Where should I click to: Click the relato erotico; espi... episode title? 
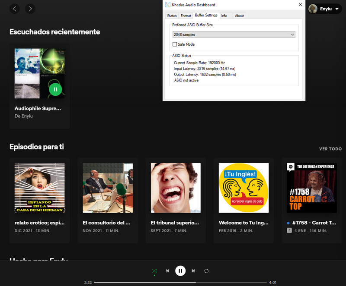click(x=40, y=223)
